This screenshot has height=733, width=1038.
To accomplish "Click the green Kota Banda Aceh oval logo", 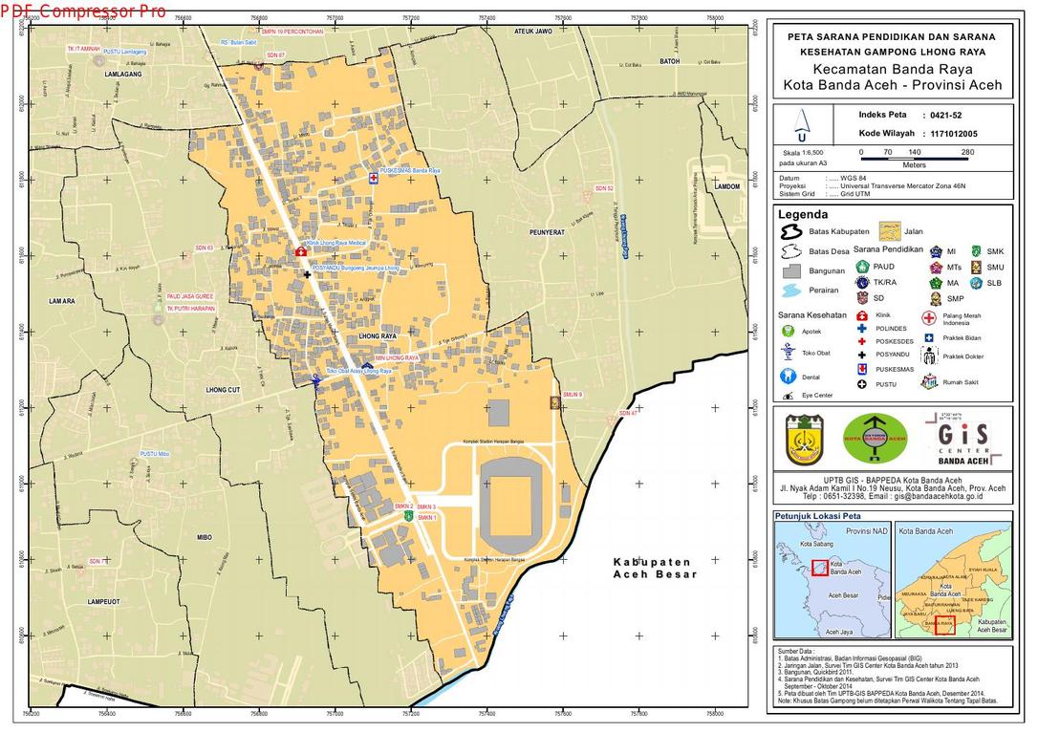I will 874,439.
